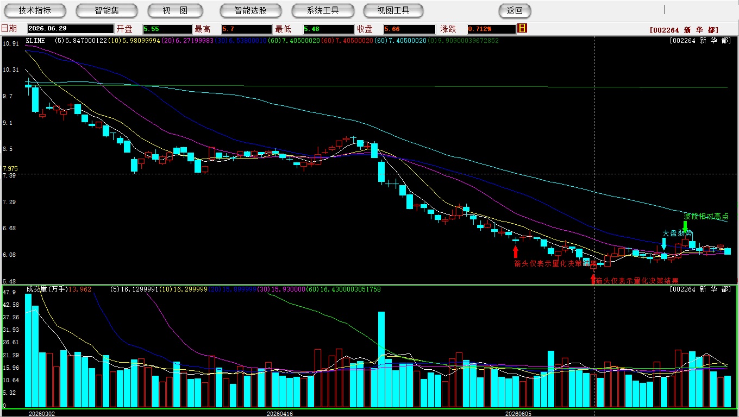Click the 47.9 volume axis label
This screenshot has width=739, height=417.
point(9,292)
